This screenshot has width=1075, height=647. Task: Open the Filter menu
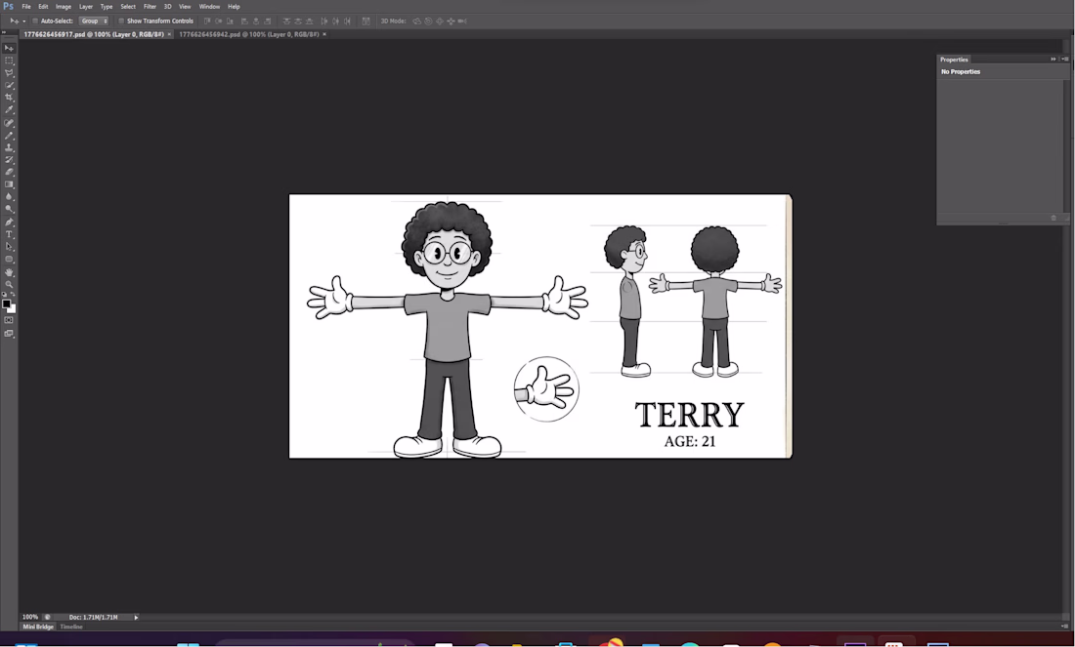150,6
